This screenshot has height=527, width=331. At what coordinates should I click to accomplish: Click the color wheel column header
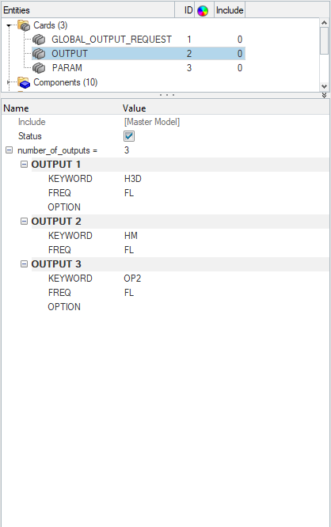[203, 11]
